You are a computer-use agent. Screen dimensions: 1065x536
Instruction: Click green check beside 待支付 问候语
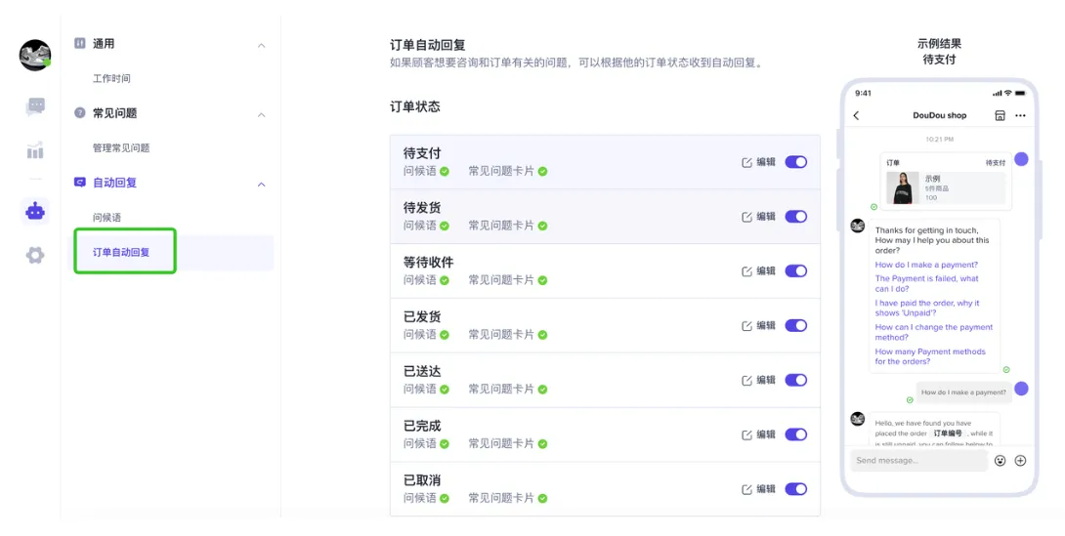tap(445, 172)
